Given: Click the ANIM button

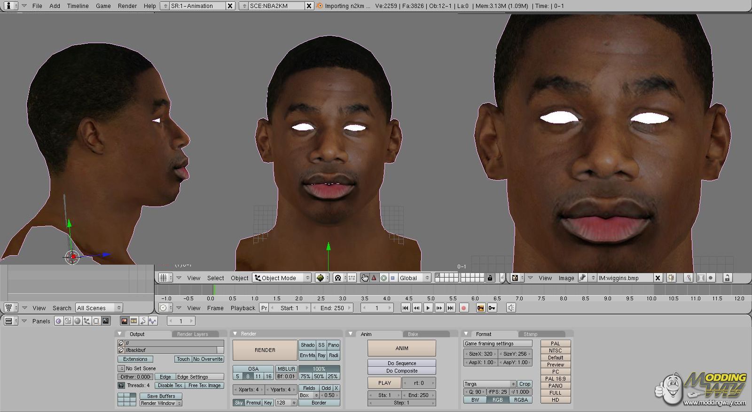Looking at the screenshot, I should (401, 348).
